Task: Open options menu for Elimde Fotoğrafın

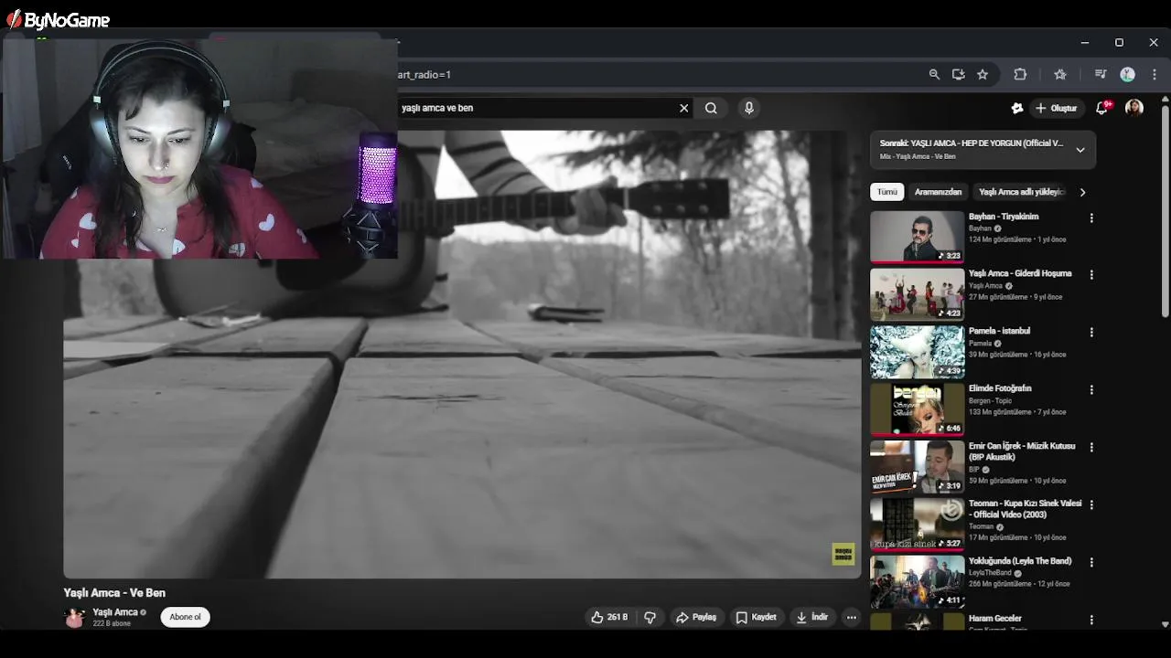Action: pyautogui.click(x=1091, y=390)
